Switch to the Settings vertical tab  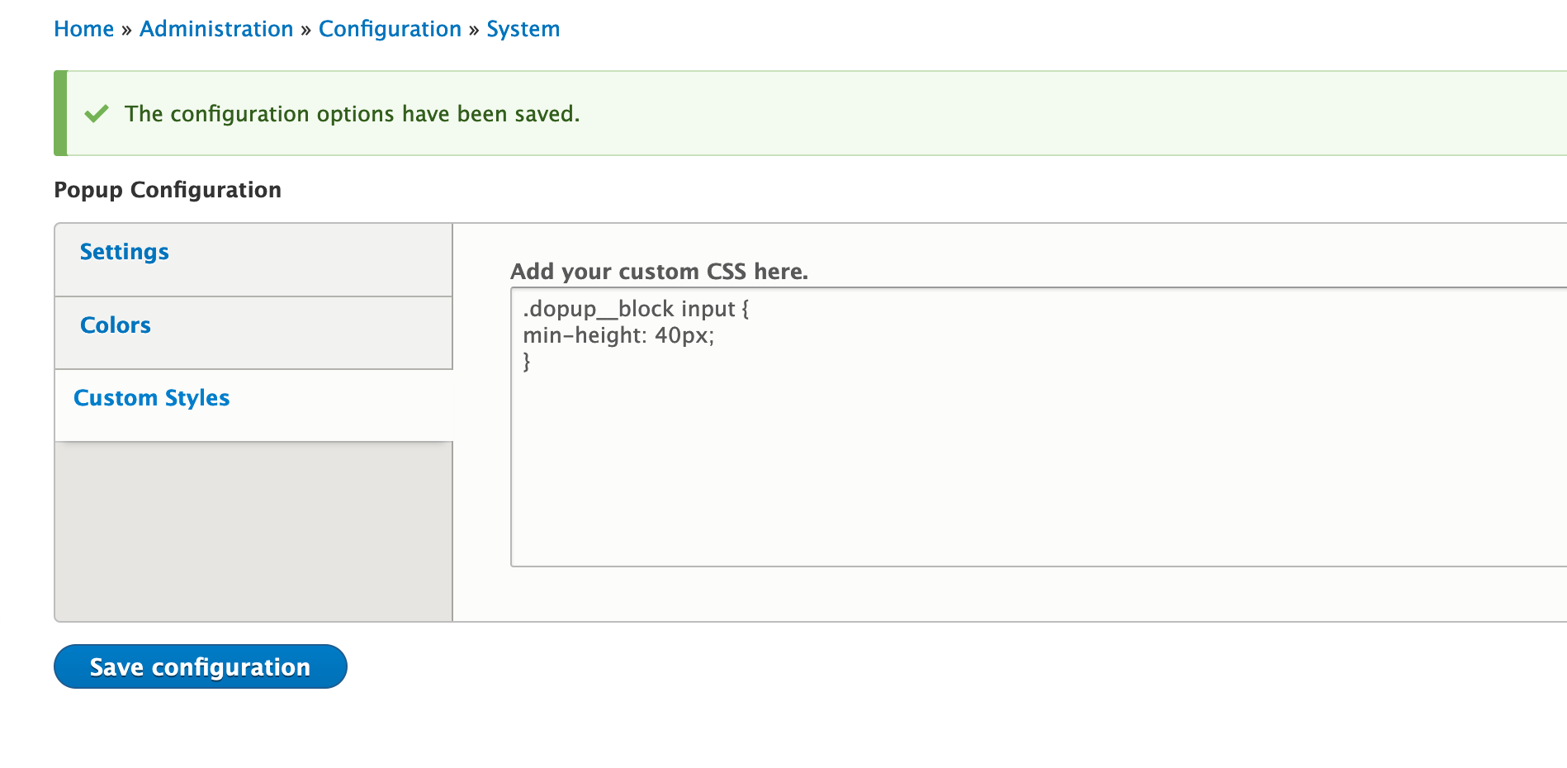[x=253, y=259]
